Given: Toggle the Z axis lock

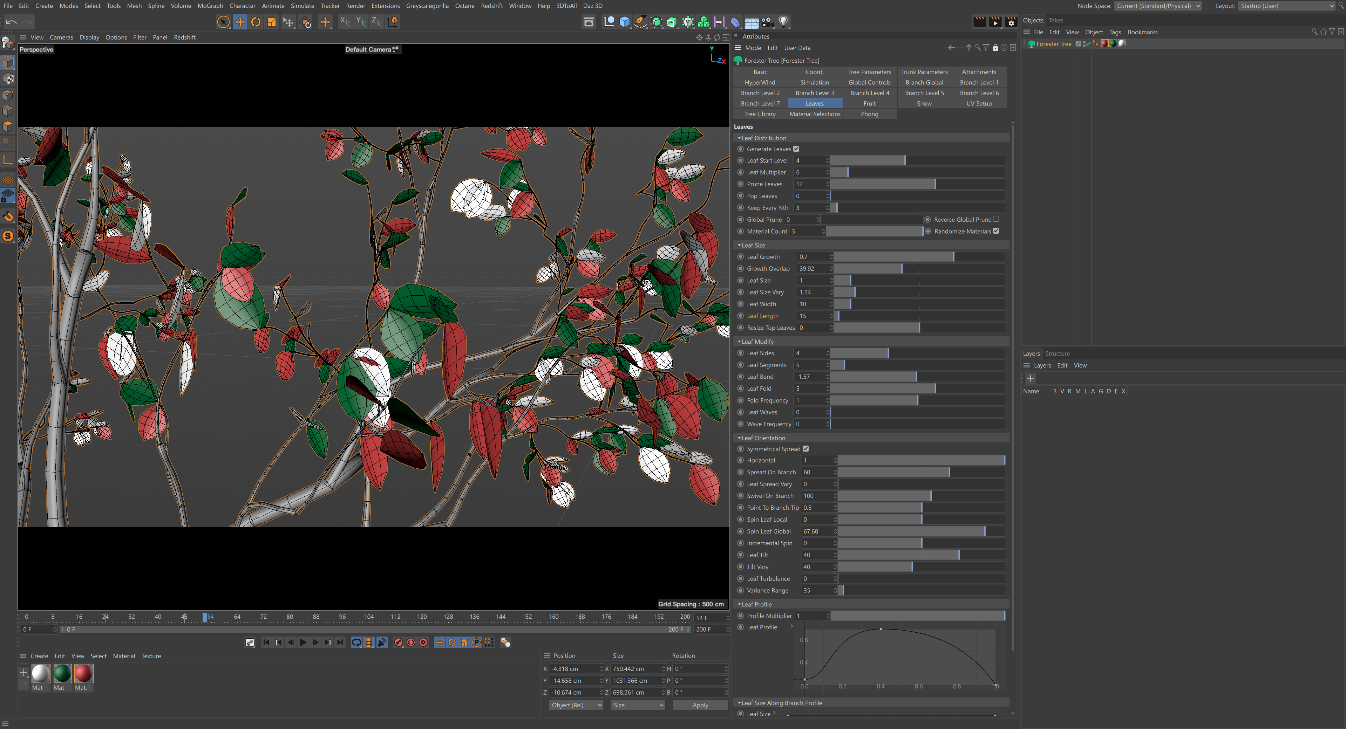Looking at the screenshot, I should point(376,22).
